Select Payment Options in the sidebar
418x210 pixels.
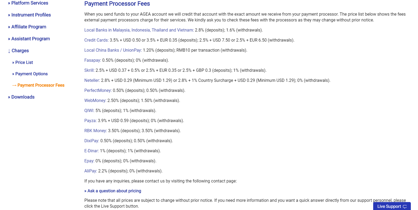coord(32,74)
